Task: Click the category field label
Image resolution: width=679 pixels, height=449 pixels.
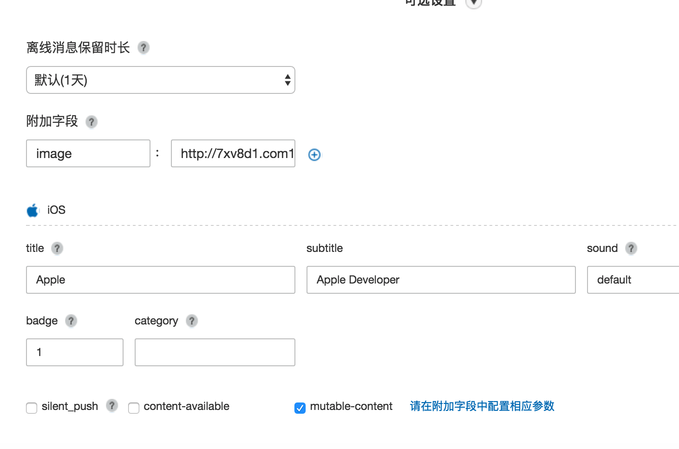Action: pyautogui.click(x=157, y=321)
